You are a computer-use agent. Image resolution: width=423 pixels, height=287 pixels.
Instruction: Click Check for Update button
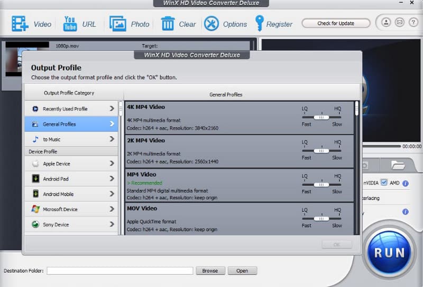336,23
